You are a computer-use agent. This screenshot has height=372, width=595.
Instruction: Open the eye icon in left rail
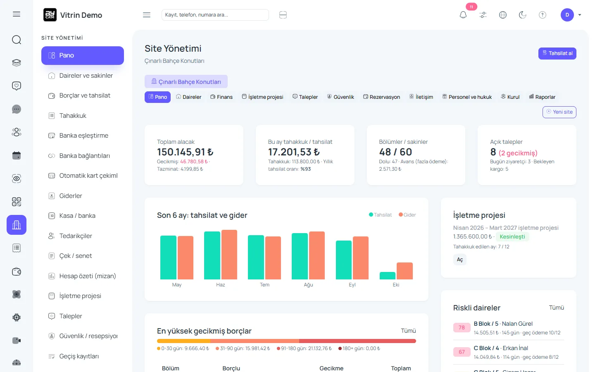pos(17,179)
